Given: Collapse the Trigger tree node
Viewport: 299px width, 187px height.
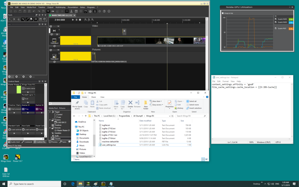Looking at the screenshot, I should [x=50, y=112].
